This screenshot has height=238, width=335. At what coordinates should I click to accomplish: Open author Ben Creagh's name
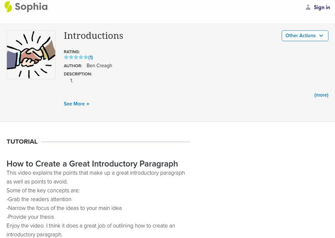coord(99,66)
